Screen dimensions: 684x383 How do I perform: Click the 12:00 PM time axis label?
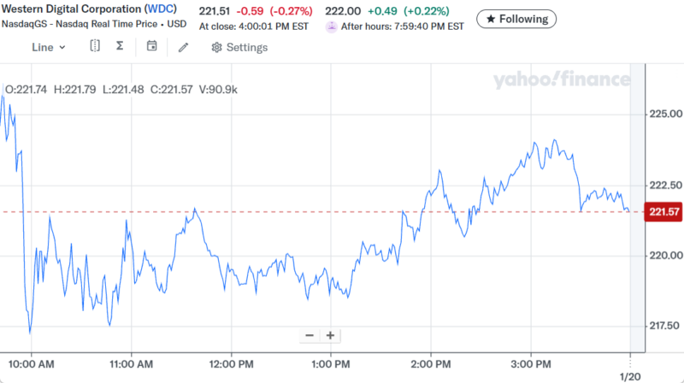click(x=232, y=362)
